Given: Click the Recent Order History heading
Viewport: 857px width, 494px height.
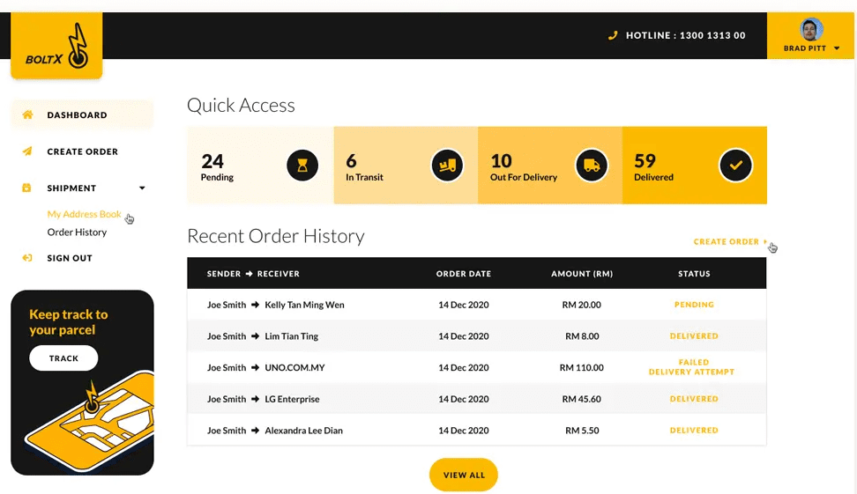Looking at the screenshot, I should pyautogui.click(x=275, y=236).
